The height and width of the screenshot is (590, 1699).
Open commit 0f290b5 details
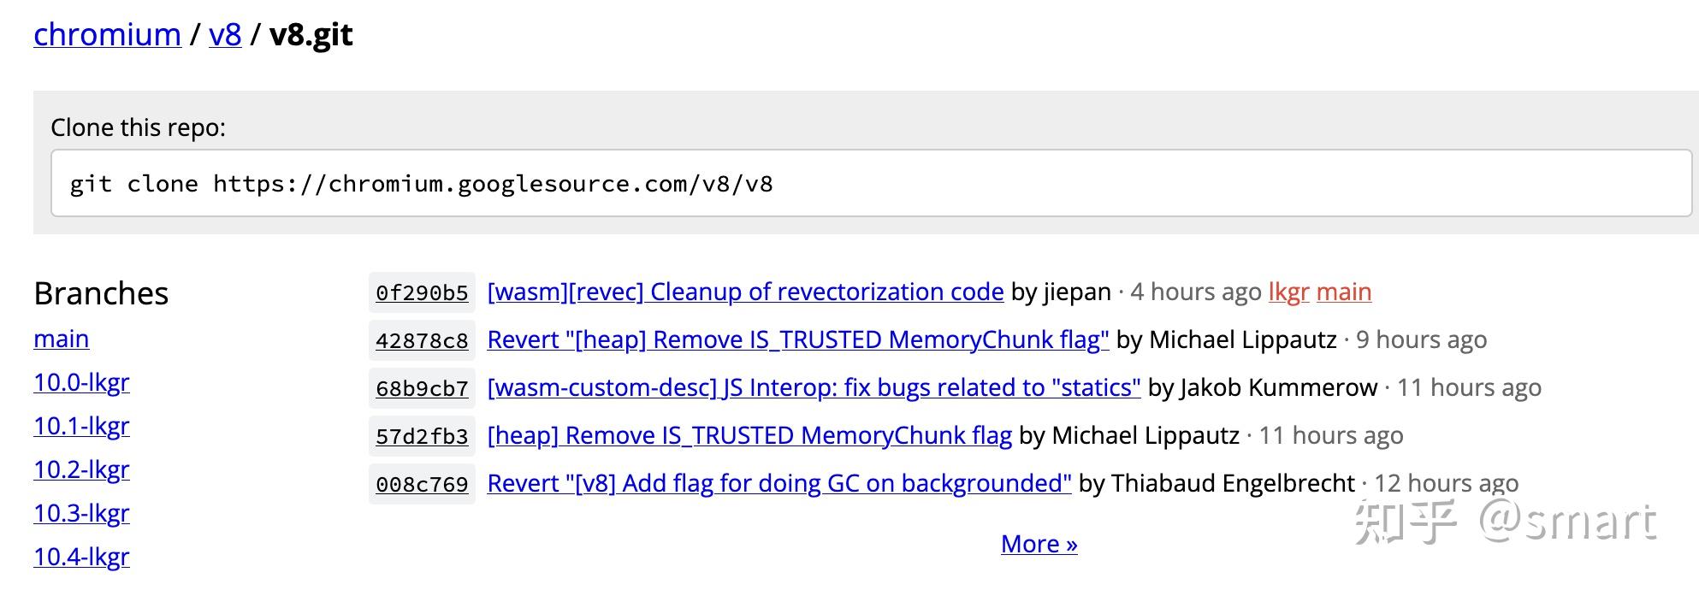coord(421,292)
